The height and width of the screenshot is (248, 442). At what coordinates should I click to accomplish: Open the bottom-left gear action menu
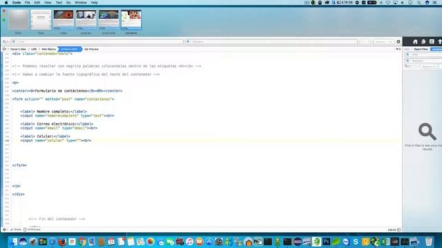5,229
